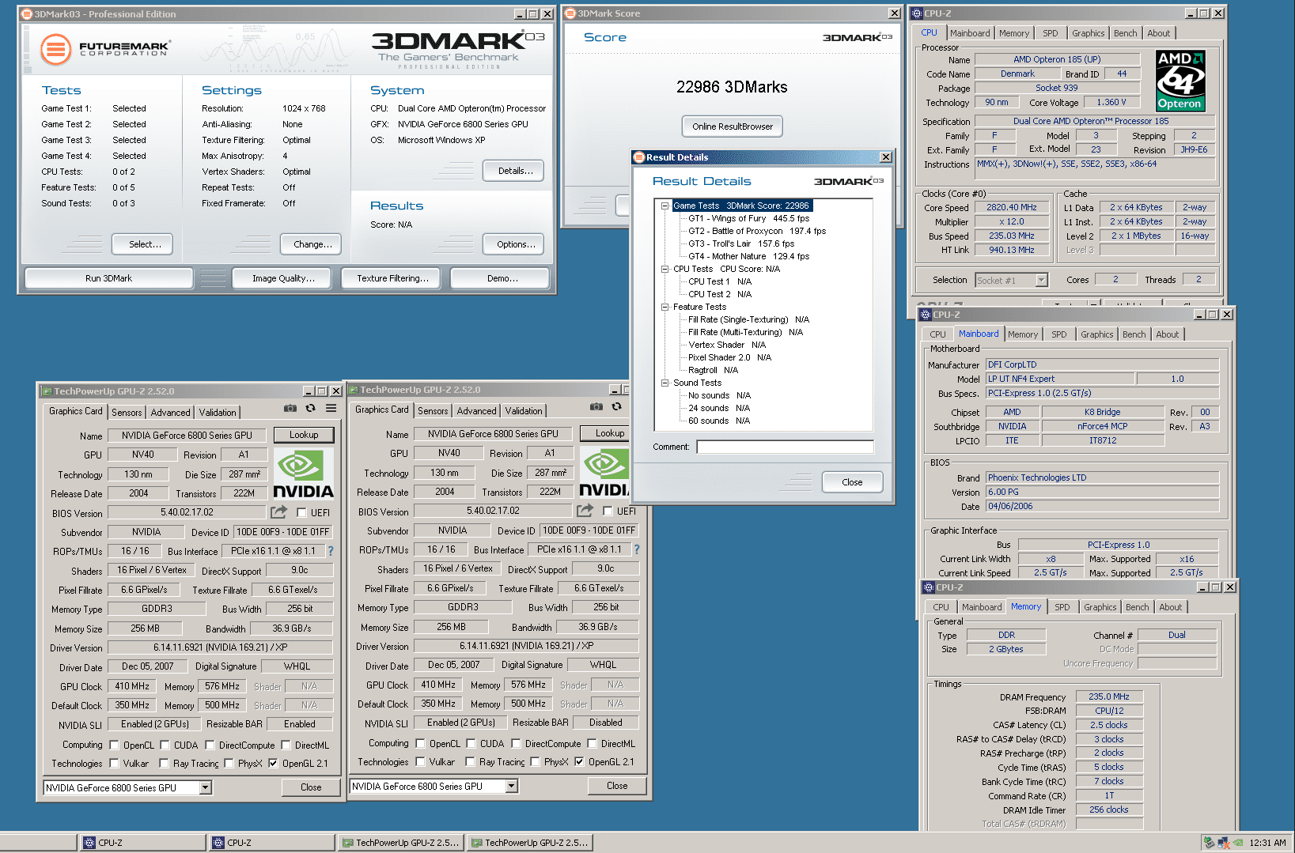Click the Online ResultBrowser button

[x=733, y=126]
